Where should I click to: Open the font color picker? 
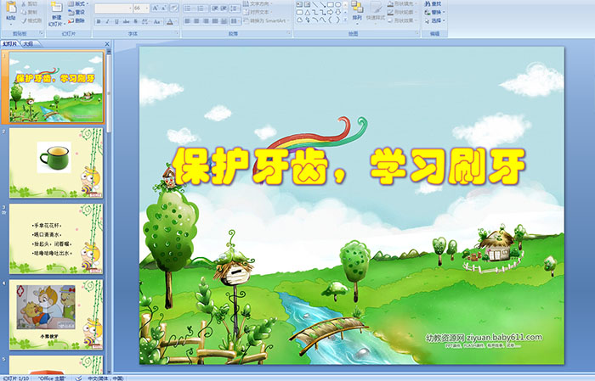click(172, 21)
